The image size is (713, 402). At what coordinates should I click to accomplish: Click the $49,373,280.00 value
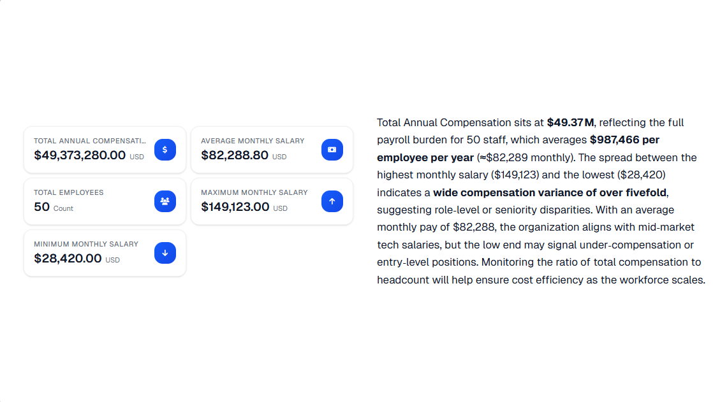80,155
